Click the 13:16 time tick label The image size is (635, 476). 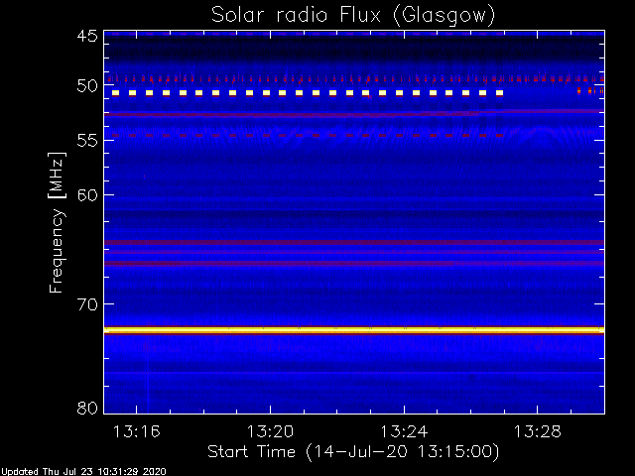(x=136, y=431)
